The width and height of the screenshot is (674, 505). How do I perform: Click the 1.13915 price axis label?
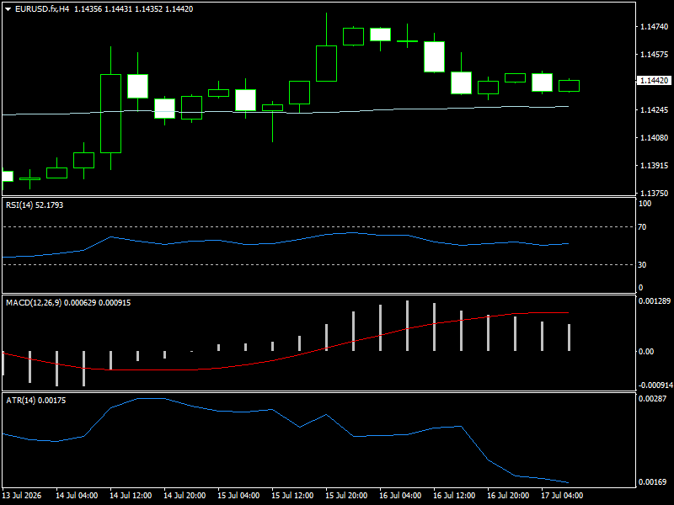[655, 166]
